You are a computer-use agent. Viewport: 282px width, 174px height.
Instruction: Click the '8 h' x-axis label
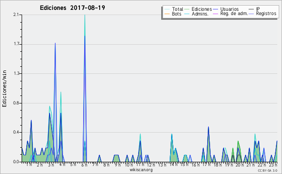pos(106,165)
